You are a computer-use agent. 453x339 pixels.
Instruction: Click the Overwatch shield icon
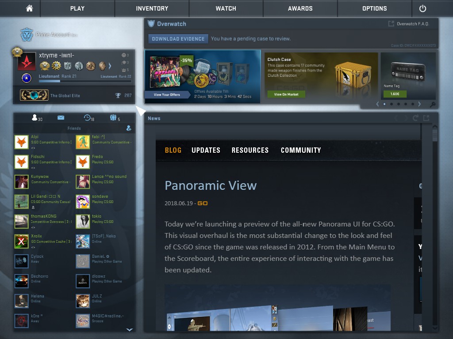pyautogui.click(x=151, y=24)
